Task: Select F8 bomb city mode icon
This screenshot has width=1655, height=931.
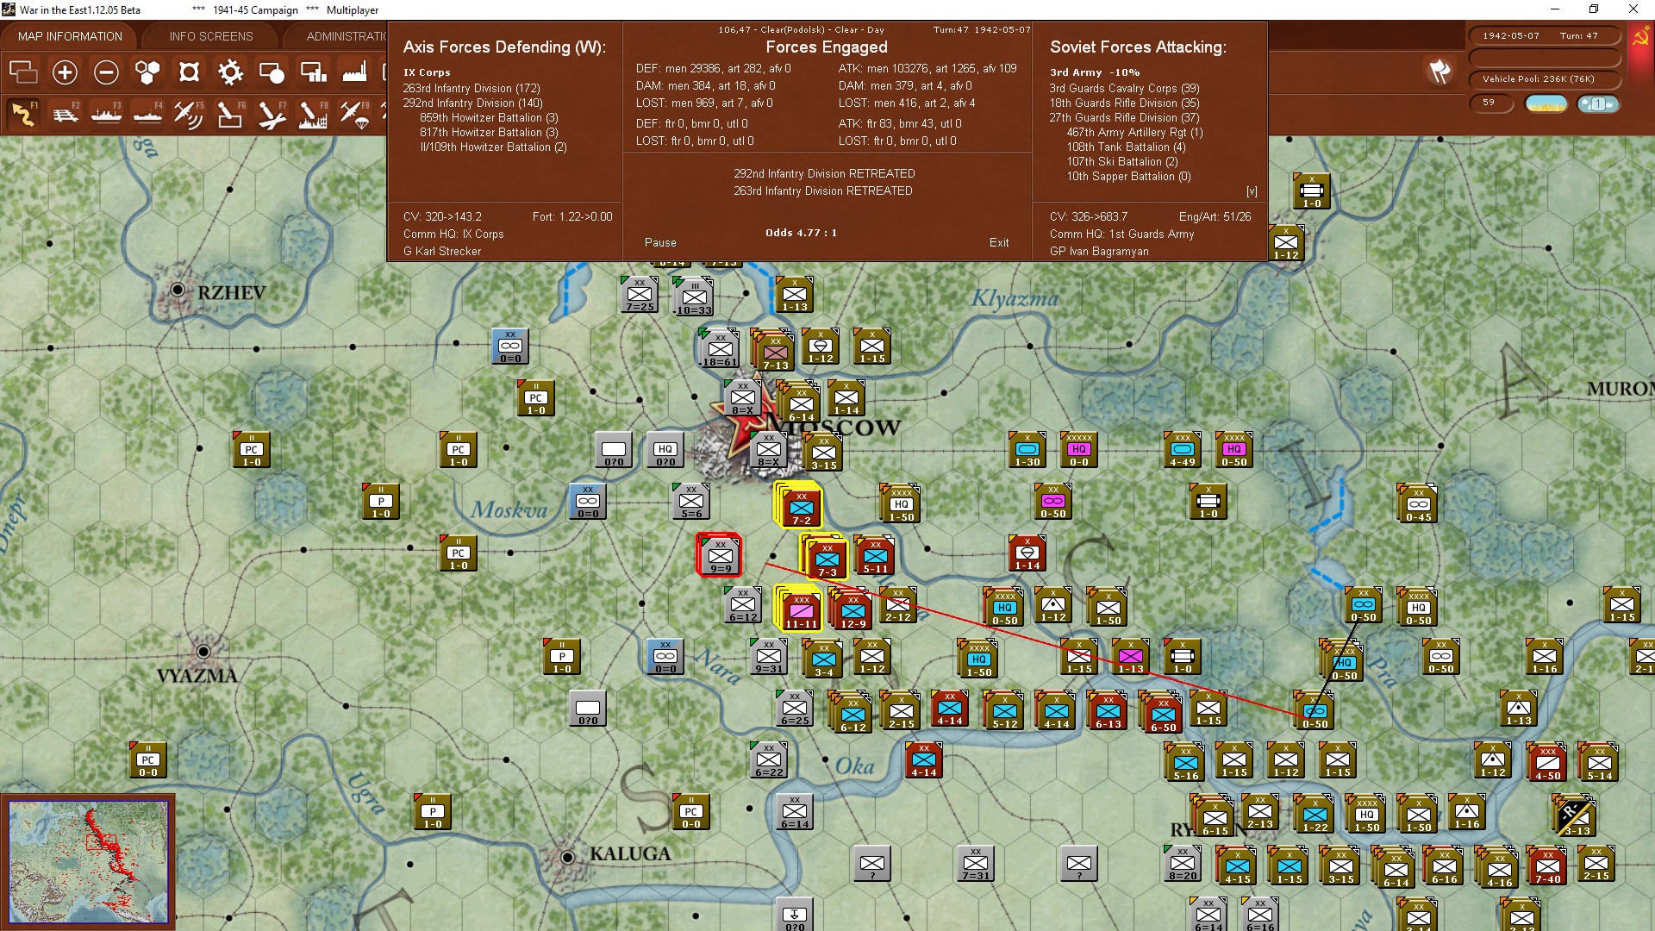Action: (313, 114)
